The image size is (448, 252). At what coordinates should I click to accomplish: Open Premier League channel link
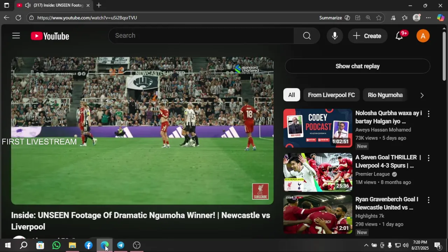pos(372,174)
